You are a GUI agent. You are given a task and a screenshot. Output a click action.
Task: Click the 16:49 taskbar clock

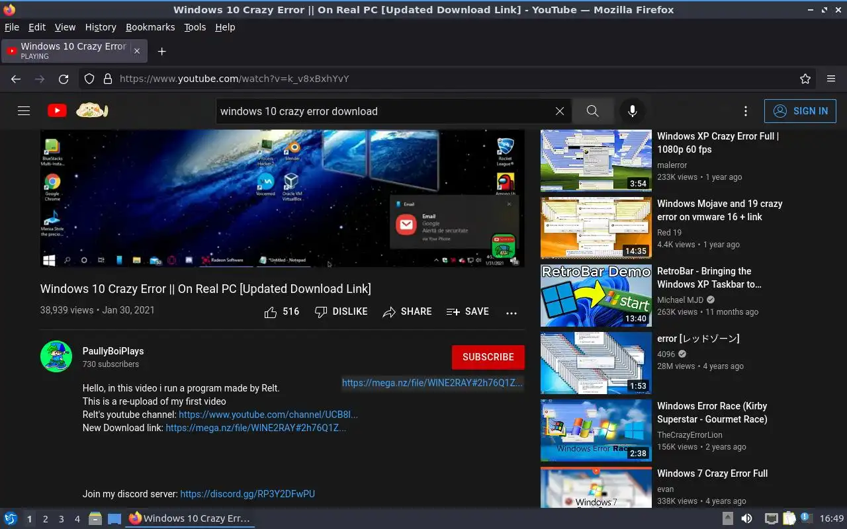(x=832, y=518)
